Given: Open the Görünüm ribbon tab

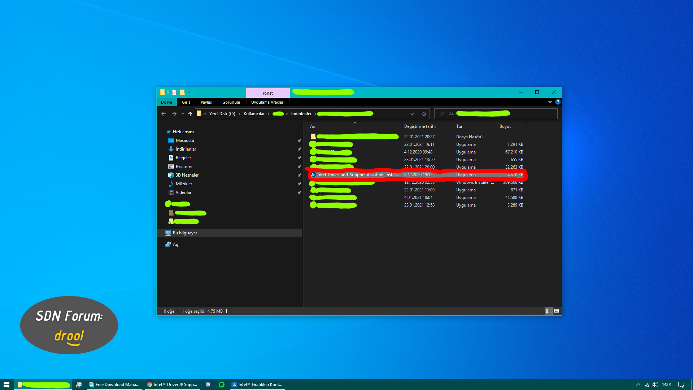Looking at the screenshot, I should pyautogui.click(x=231, y=102).
